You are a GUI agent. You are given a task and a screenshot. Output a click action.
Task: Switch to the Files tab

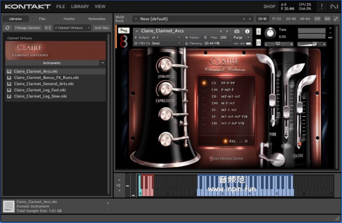pos(42,19)
